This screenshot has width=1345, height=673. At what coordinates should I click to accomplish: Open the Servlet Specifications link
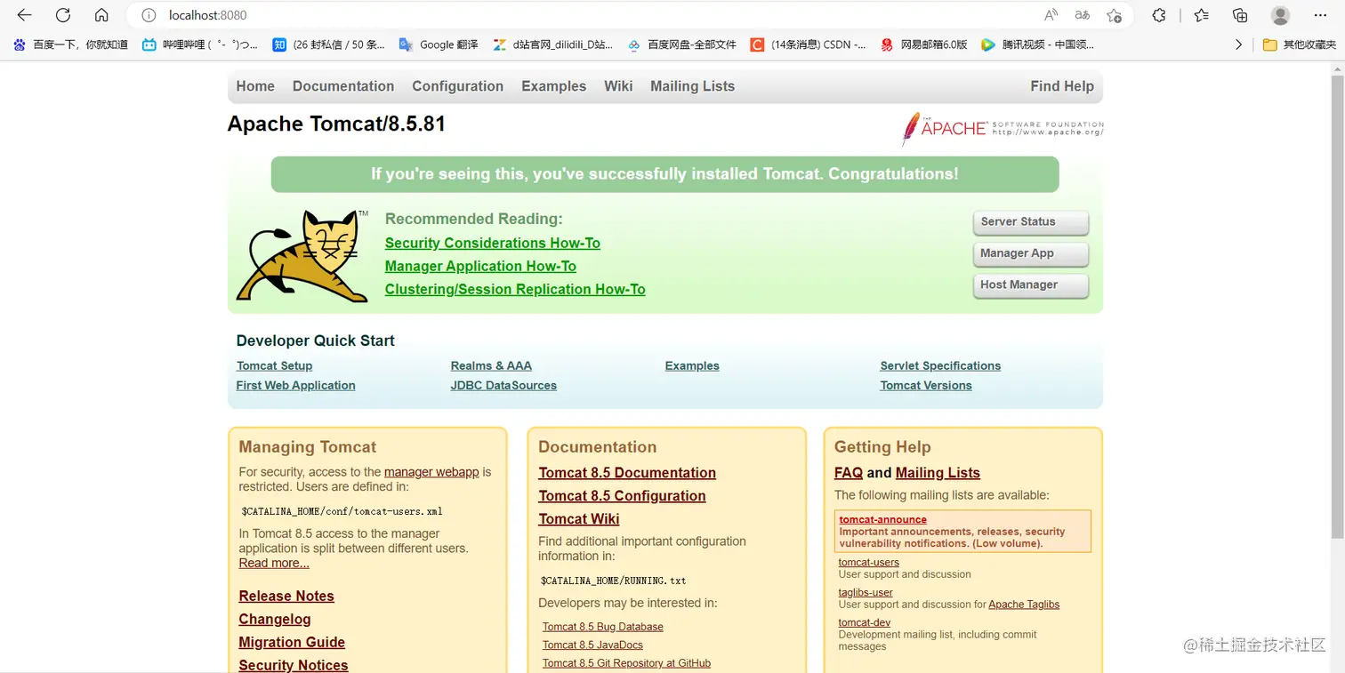940,365
